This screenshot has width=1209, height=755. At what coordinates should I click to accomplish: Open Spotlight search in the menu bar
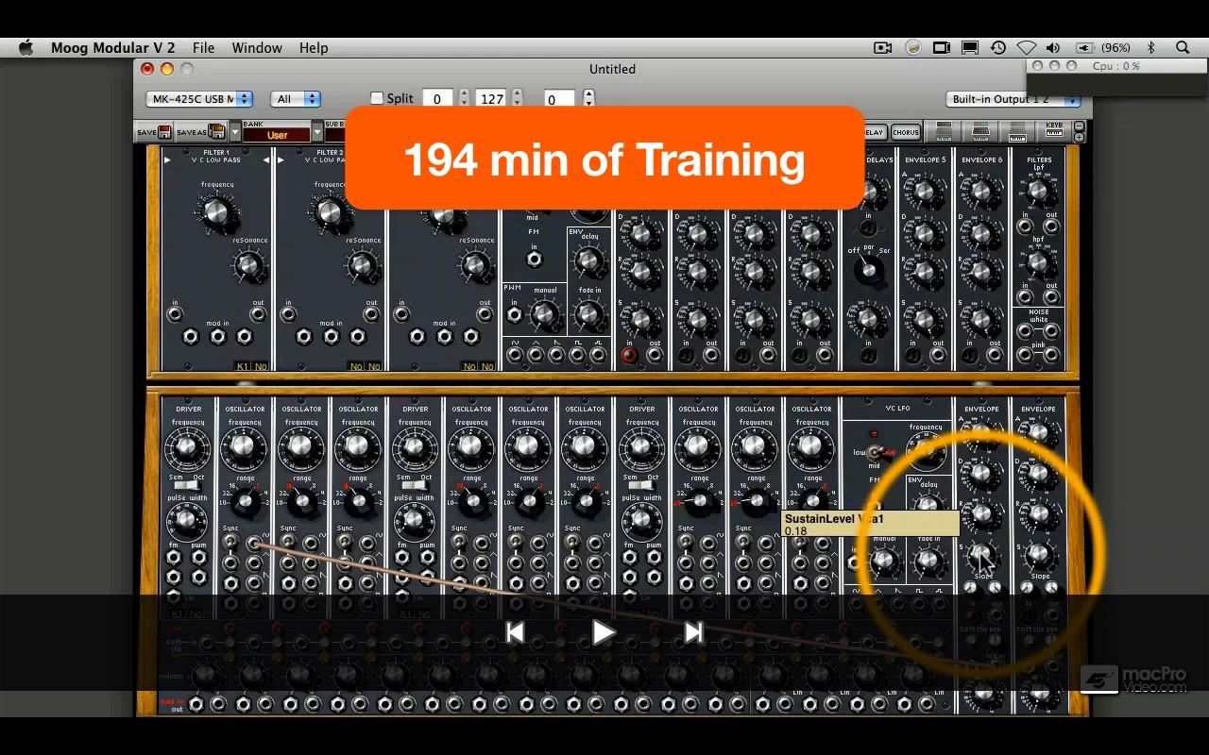click(x=1183, y=47)
